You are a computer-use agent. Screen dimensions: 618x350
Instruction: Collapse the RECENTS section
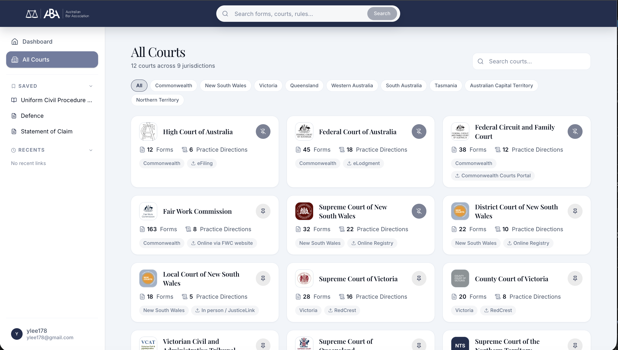pos(91,150)
